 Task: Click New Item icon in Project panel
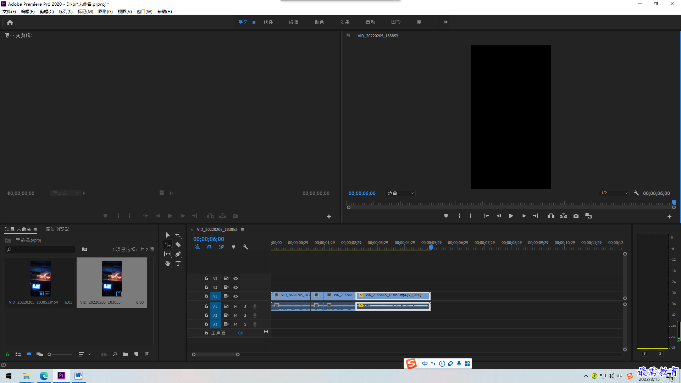point(136,354)
